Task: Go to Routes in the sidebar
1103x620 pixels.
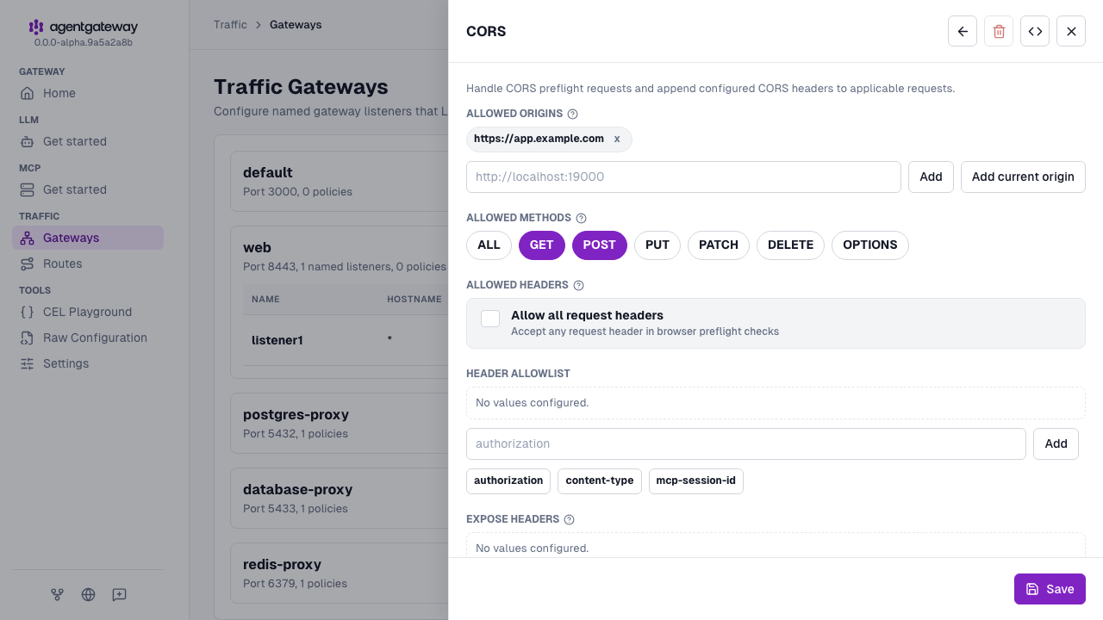Action: pyautogui.click(x=88, y=263)
